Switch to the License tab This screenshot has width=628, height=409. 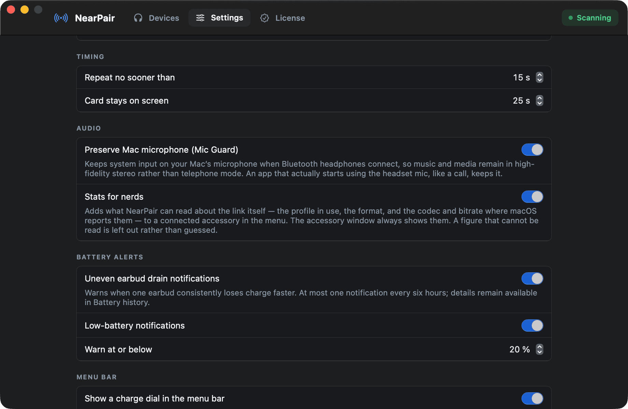tap(283, 18)
